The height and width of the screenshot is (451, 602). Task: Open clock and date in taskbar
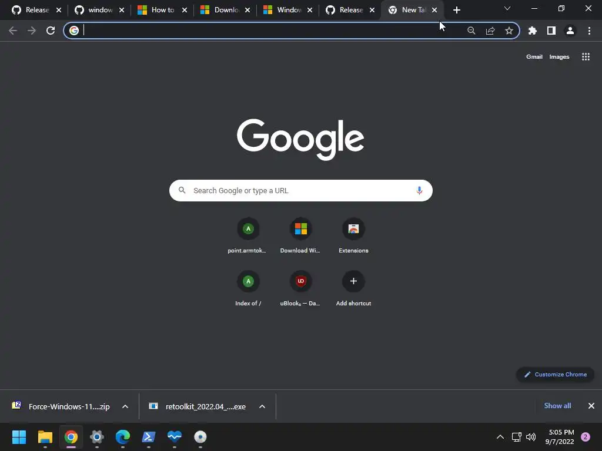pos(560,437)
